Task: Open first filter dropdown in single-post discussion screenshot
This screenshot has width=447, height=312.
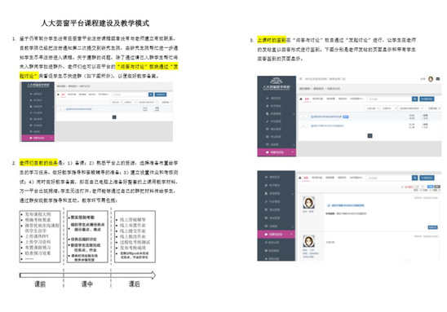Action: click(x=117, y=102)
